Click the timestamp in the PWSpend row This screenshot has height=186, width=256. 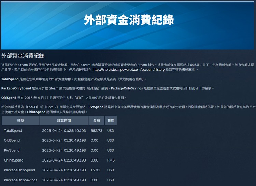coord(64,150)
